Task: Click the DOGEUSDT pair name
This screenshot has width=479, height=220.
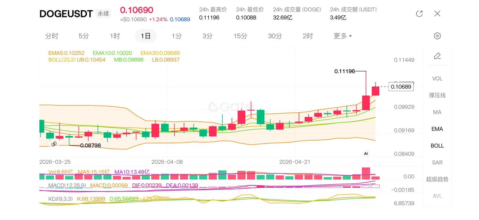Action: [x=66, y=14]
